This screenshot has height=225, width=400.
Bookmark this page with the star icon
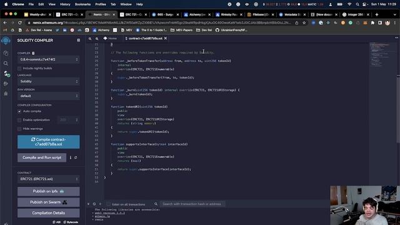click(304, 22)
